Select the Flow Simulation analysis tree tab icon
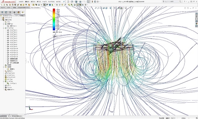 coord(22,12)
